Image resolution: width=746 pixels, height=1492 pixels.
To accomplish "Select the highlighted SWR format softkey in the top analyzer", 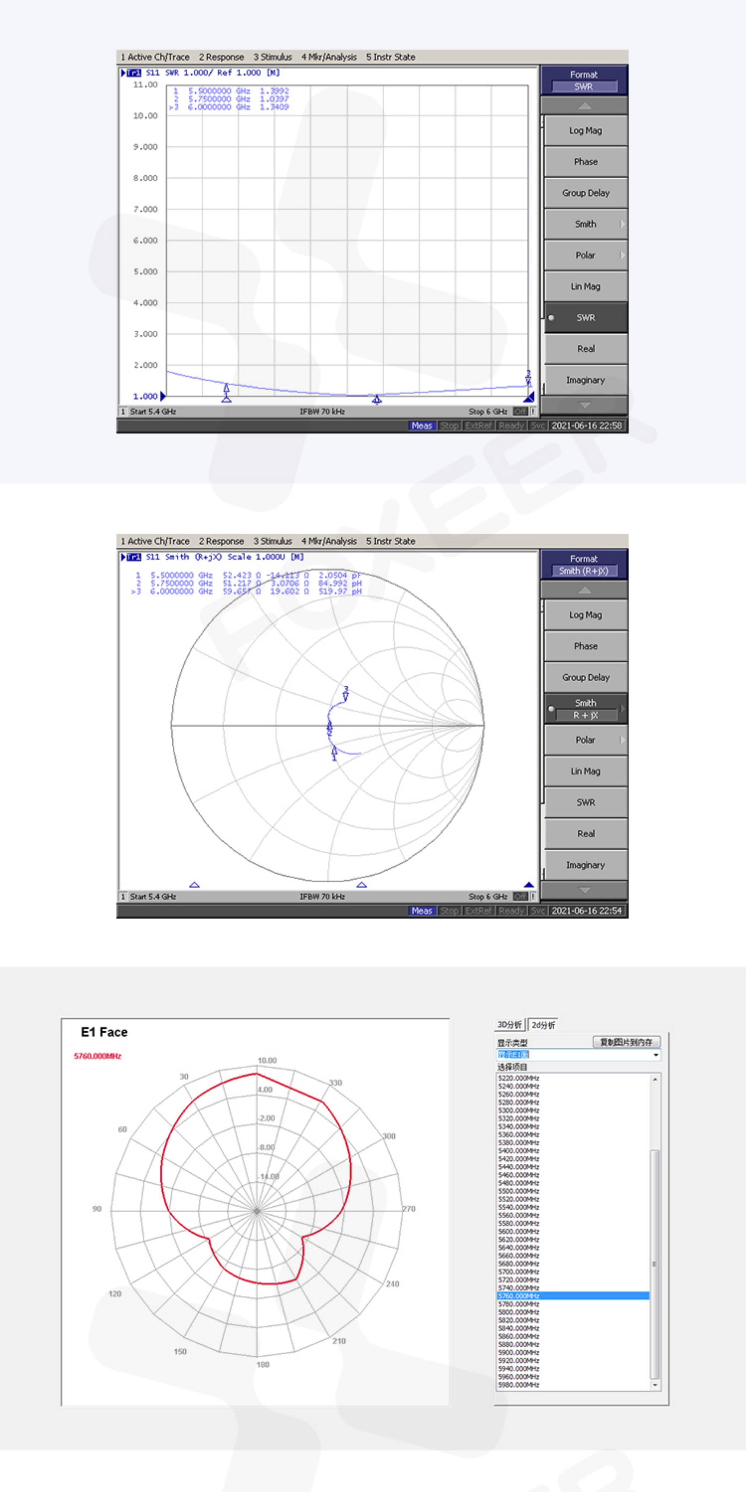I will point(585,317).
